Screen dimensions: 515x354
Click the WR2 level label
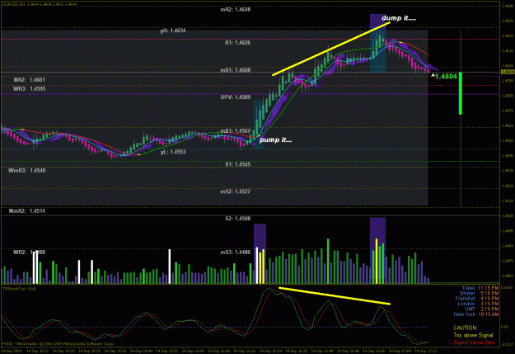(29, 253)
